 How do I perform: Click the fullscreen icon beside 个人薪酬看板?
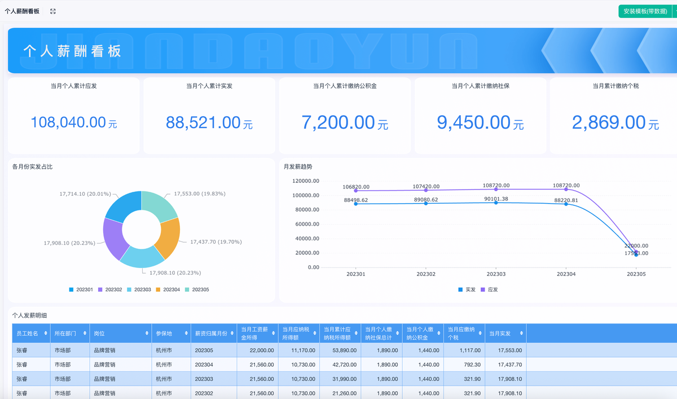(x=53, y=11)
